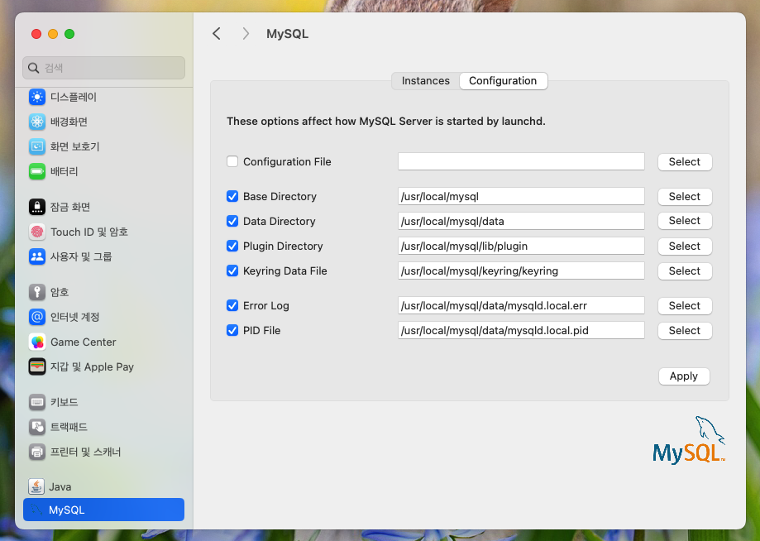760x541 pixels.
Task: Click Select for Keyring Data File
Action: pos(685,271)
